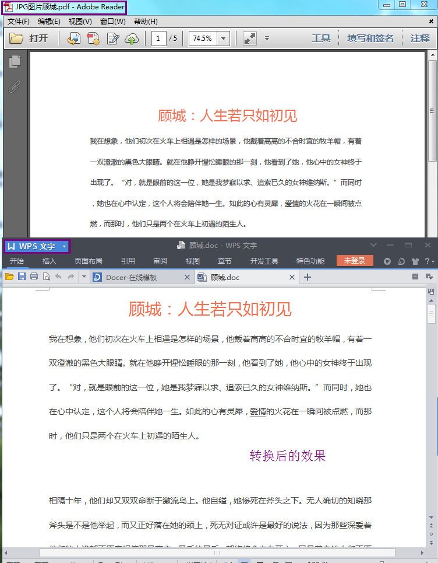This screenshot has height=563, width=438.
Task: Open attachments paperclip panel in Adobe Reader
Action: pyautogui.click(x=15, y=86)
